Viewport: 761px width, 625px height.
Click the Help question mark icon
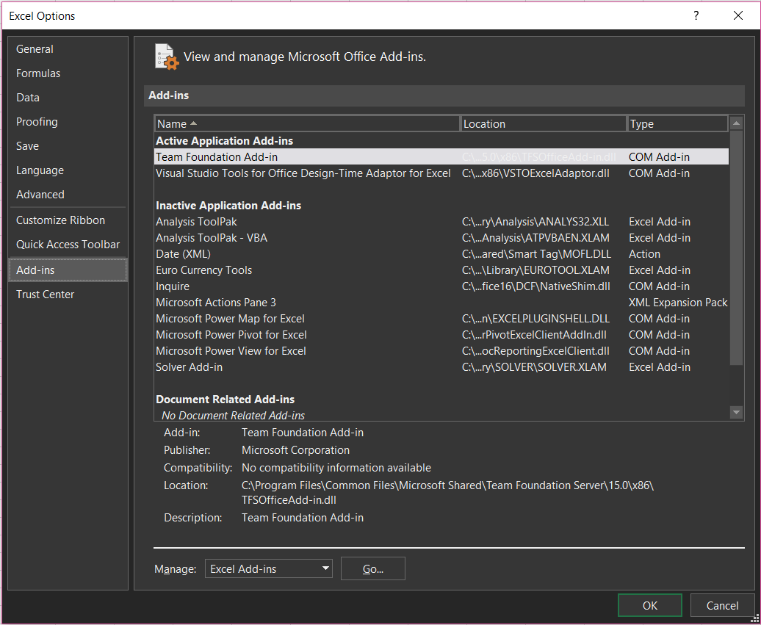696,15
